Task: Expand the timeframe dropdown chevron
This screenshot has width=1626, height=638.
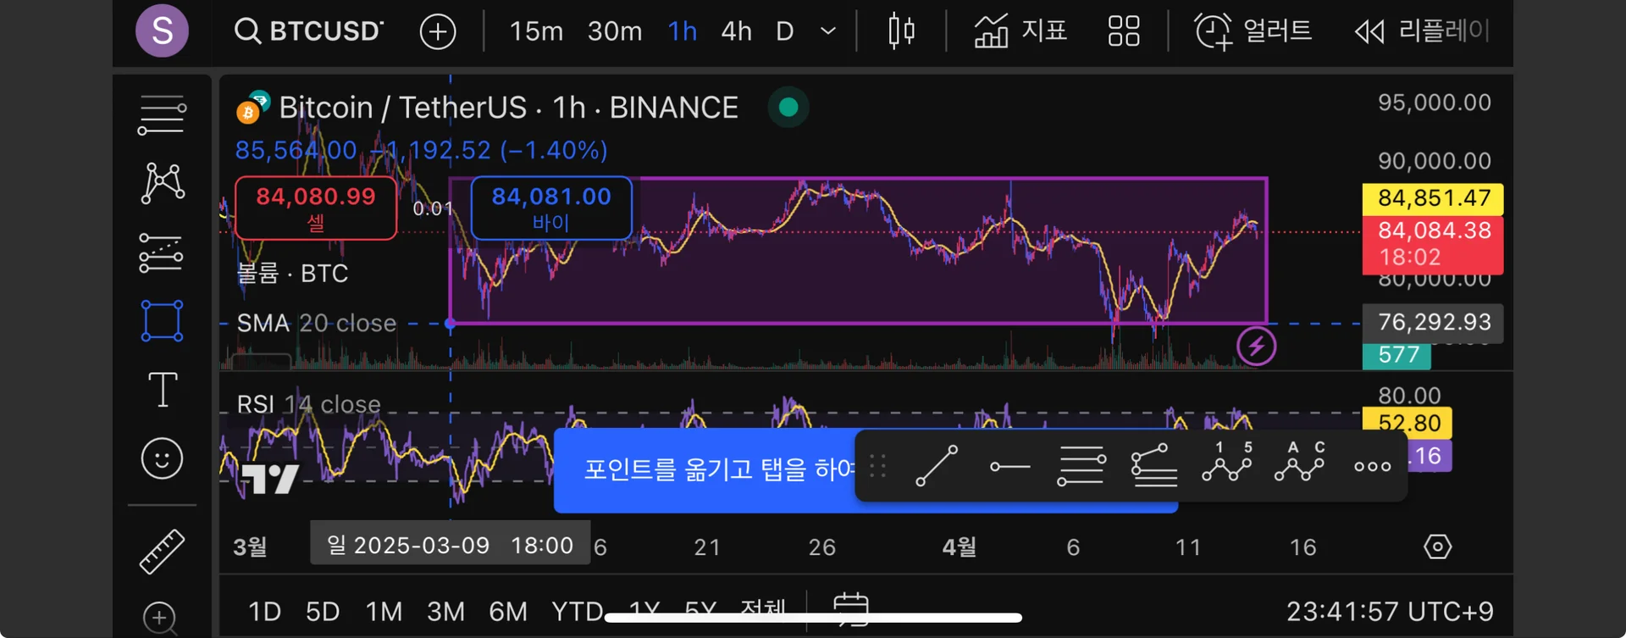Action: (828, 31)
